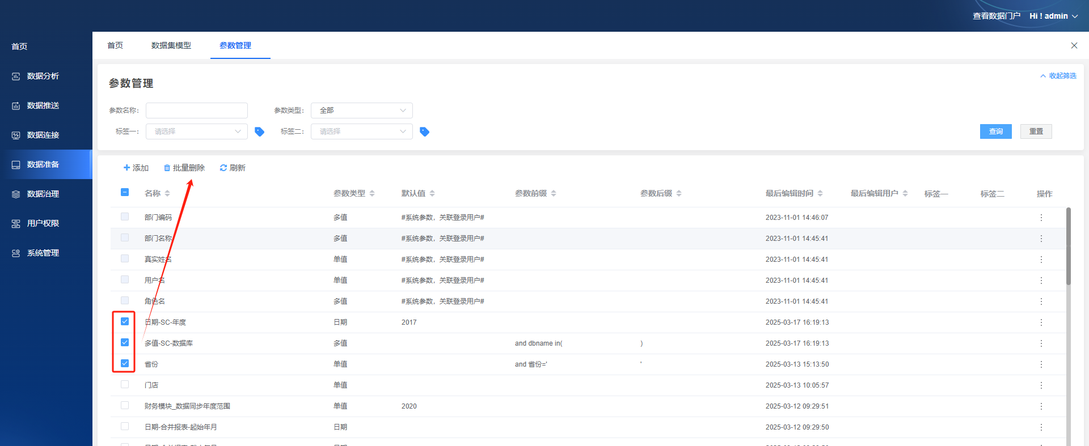Uncheck the 日期-SC-年度 row checkbox
The image size is (1089, 446).
pyautogui.click(x=125, y=321)
